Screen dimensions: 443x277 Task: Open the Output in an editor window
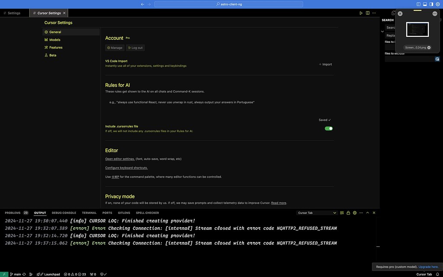coord(341,213)
